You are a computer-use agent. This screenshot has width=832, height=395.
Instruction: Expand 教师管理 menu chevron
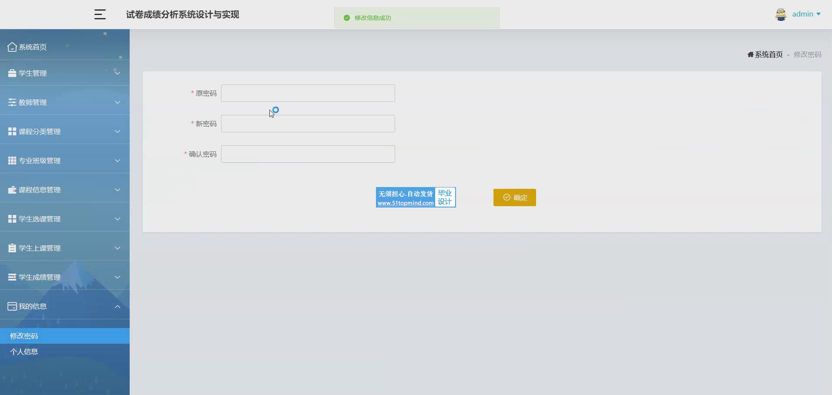[x=117, y=102]
